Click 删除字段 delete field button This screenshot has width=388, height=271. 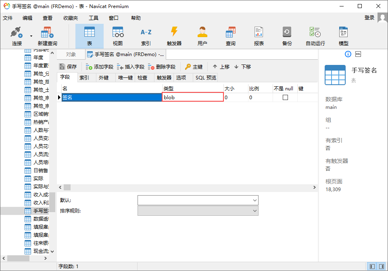[x=162, y=67]
